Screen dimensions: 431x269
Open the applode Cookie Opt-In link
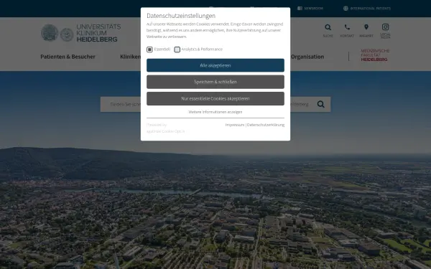tap(165, 131)
